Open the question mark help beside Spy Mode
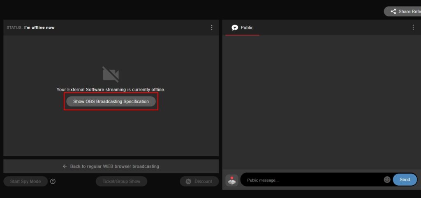 click(x=53, y=182)
